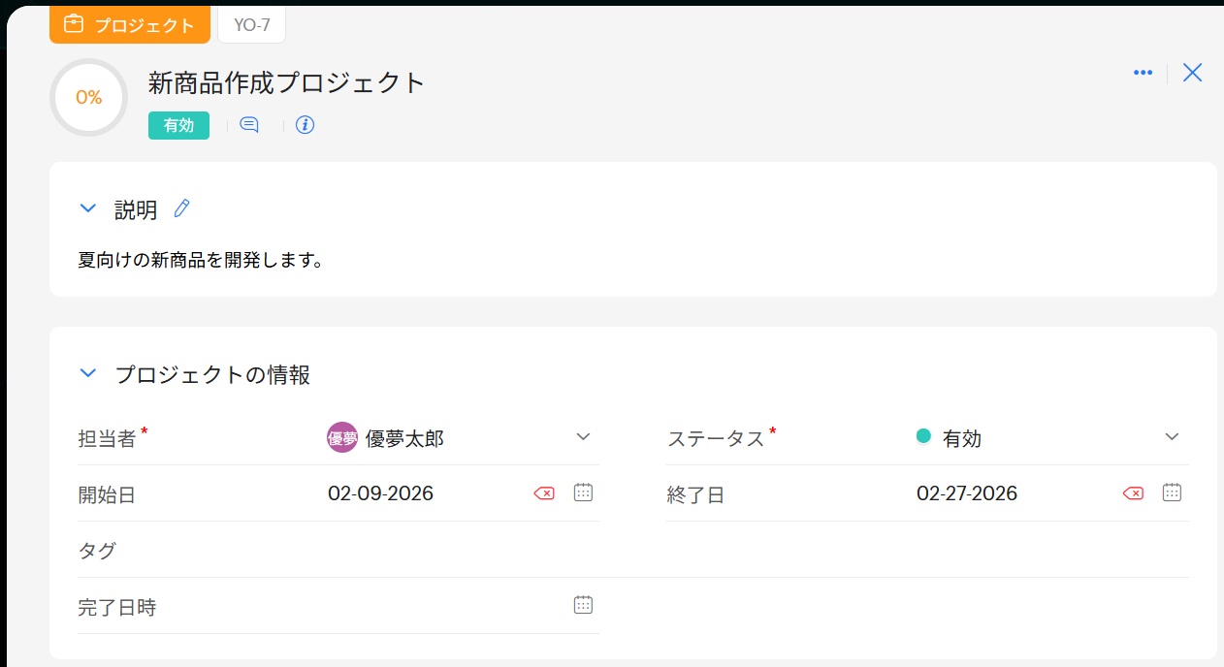The image size is (1224, 667).
Task: Click the 0% progress circle
Action: (88, 97)
